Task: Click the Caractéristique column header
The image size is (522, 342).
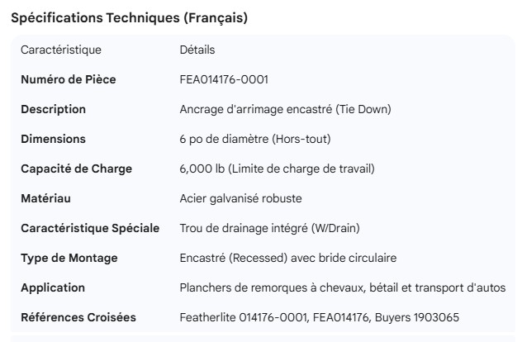Action: 61,50
